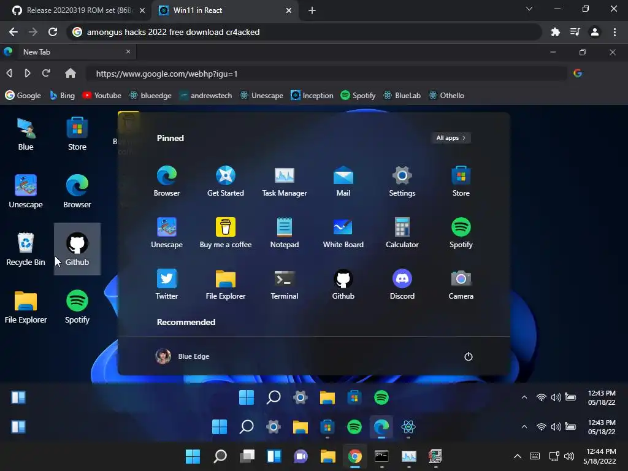Go home in the inner Edge browser
The image size is (628, 471).
tap(71, 74)
